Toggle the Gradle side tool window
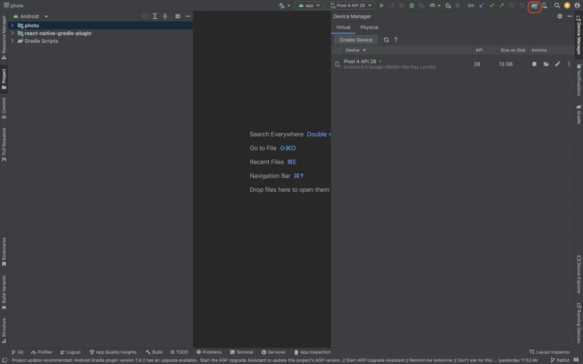Screen dimensions: 583x364 click(x=579, y=114)
